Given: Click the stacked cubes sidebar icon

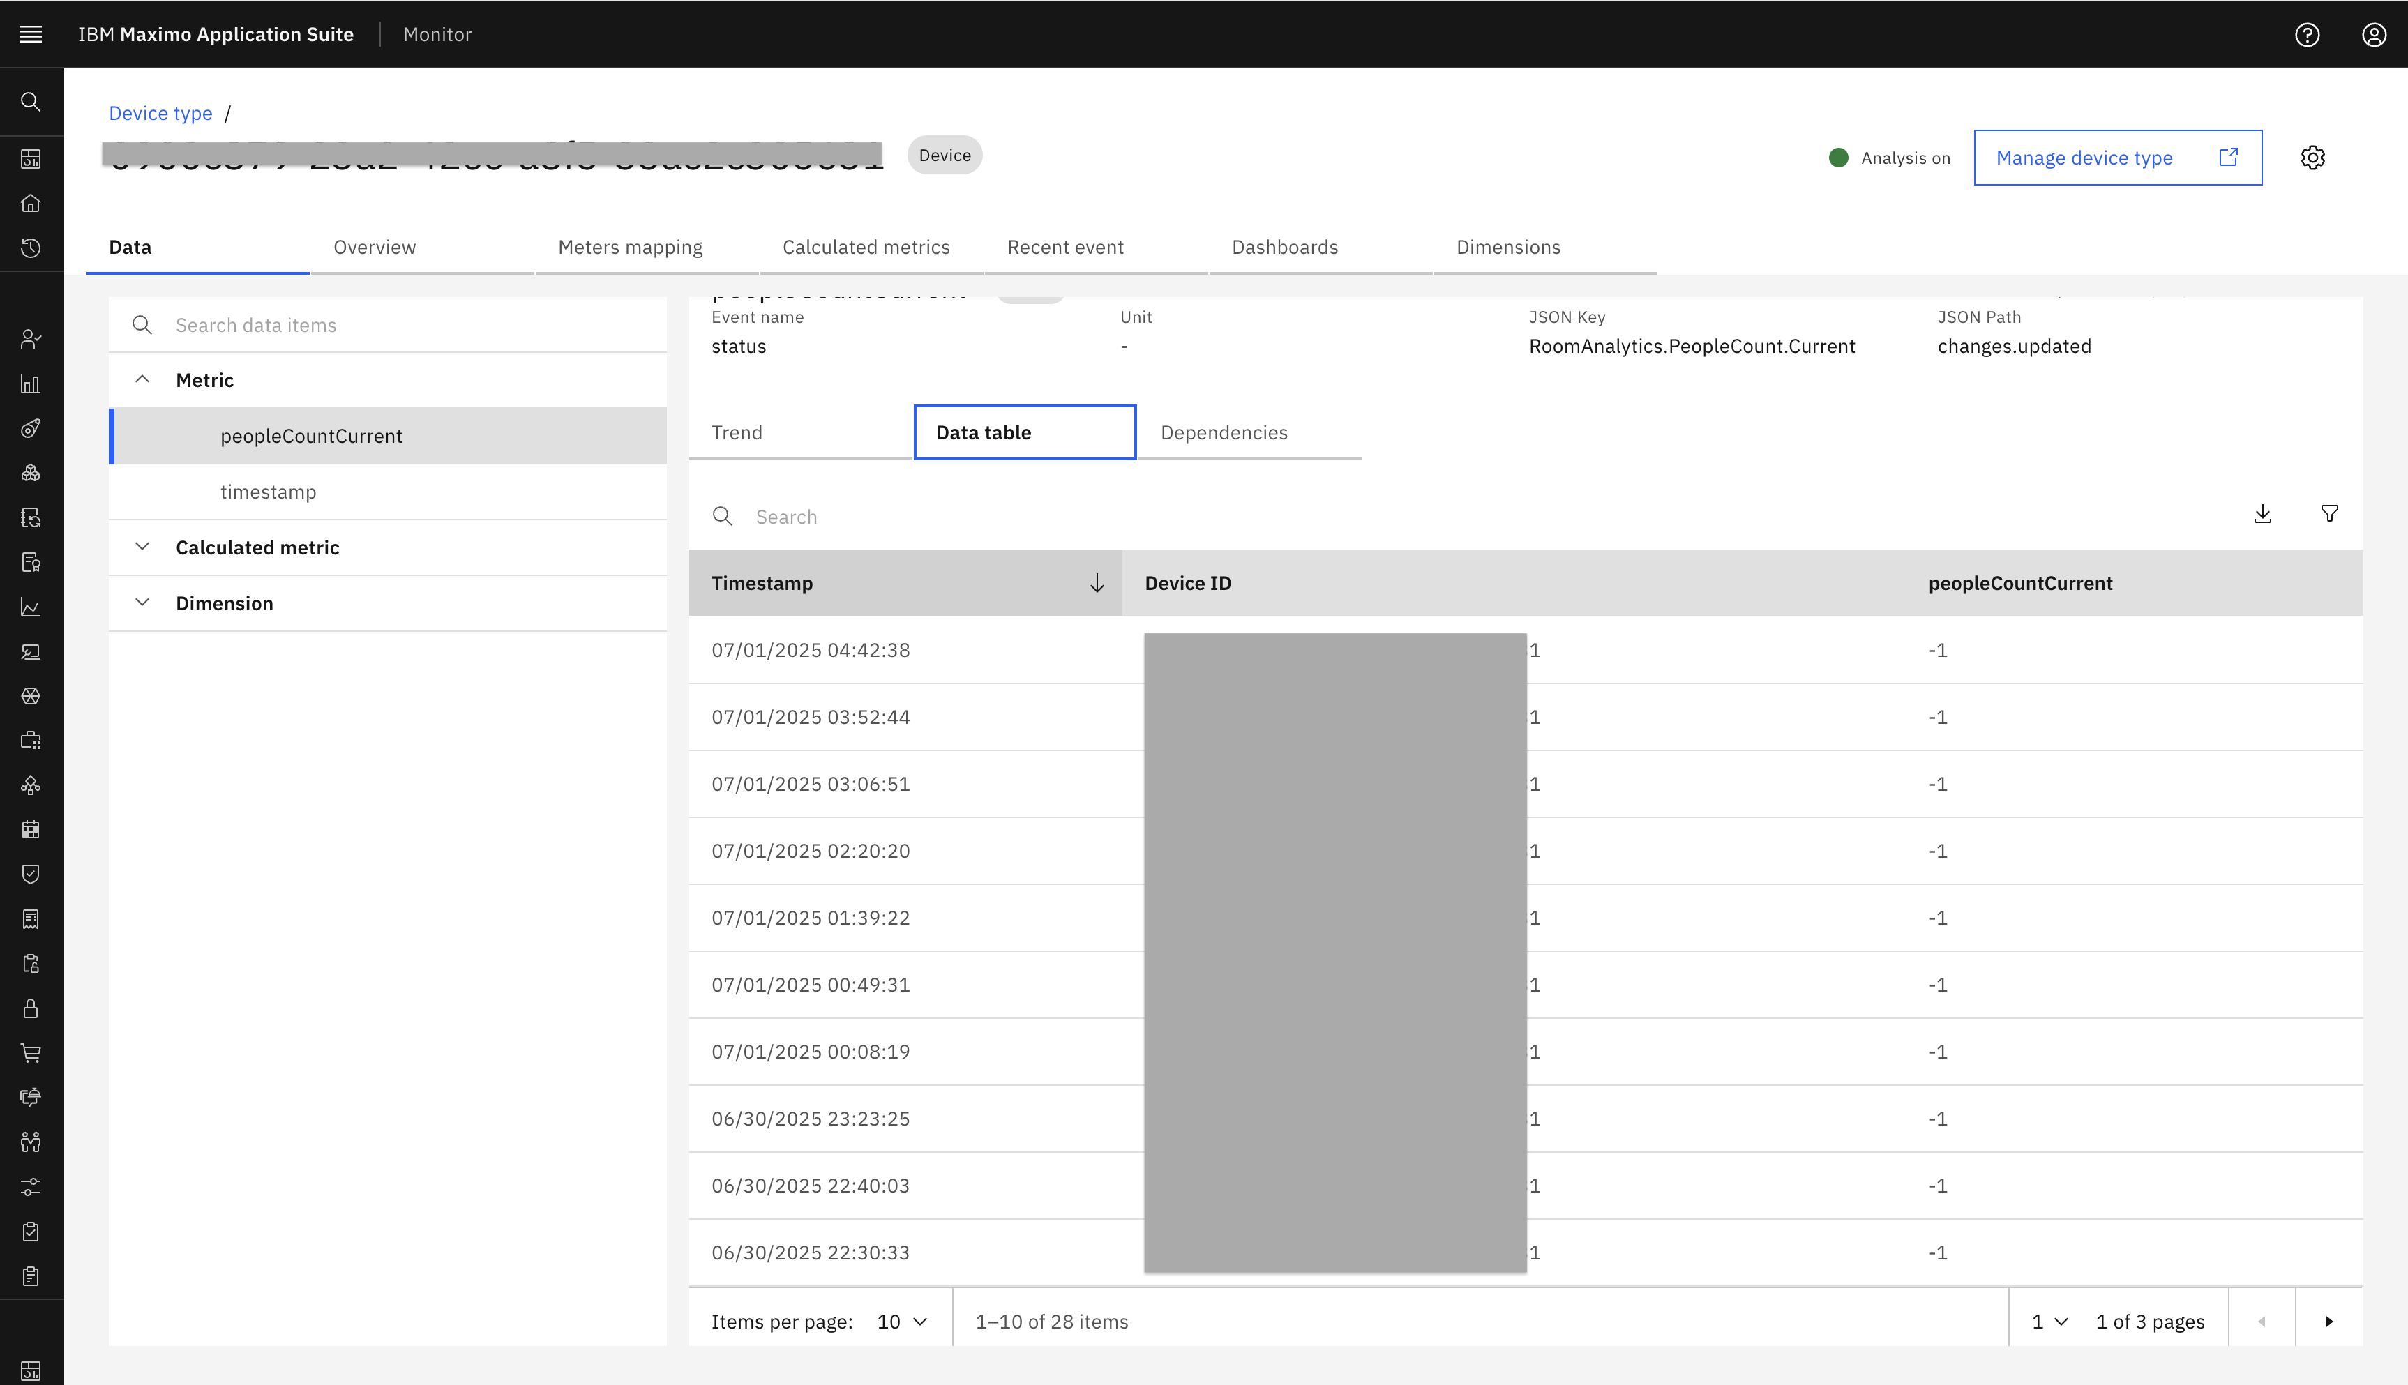Looking at the screenshot, I should 31,473.
